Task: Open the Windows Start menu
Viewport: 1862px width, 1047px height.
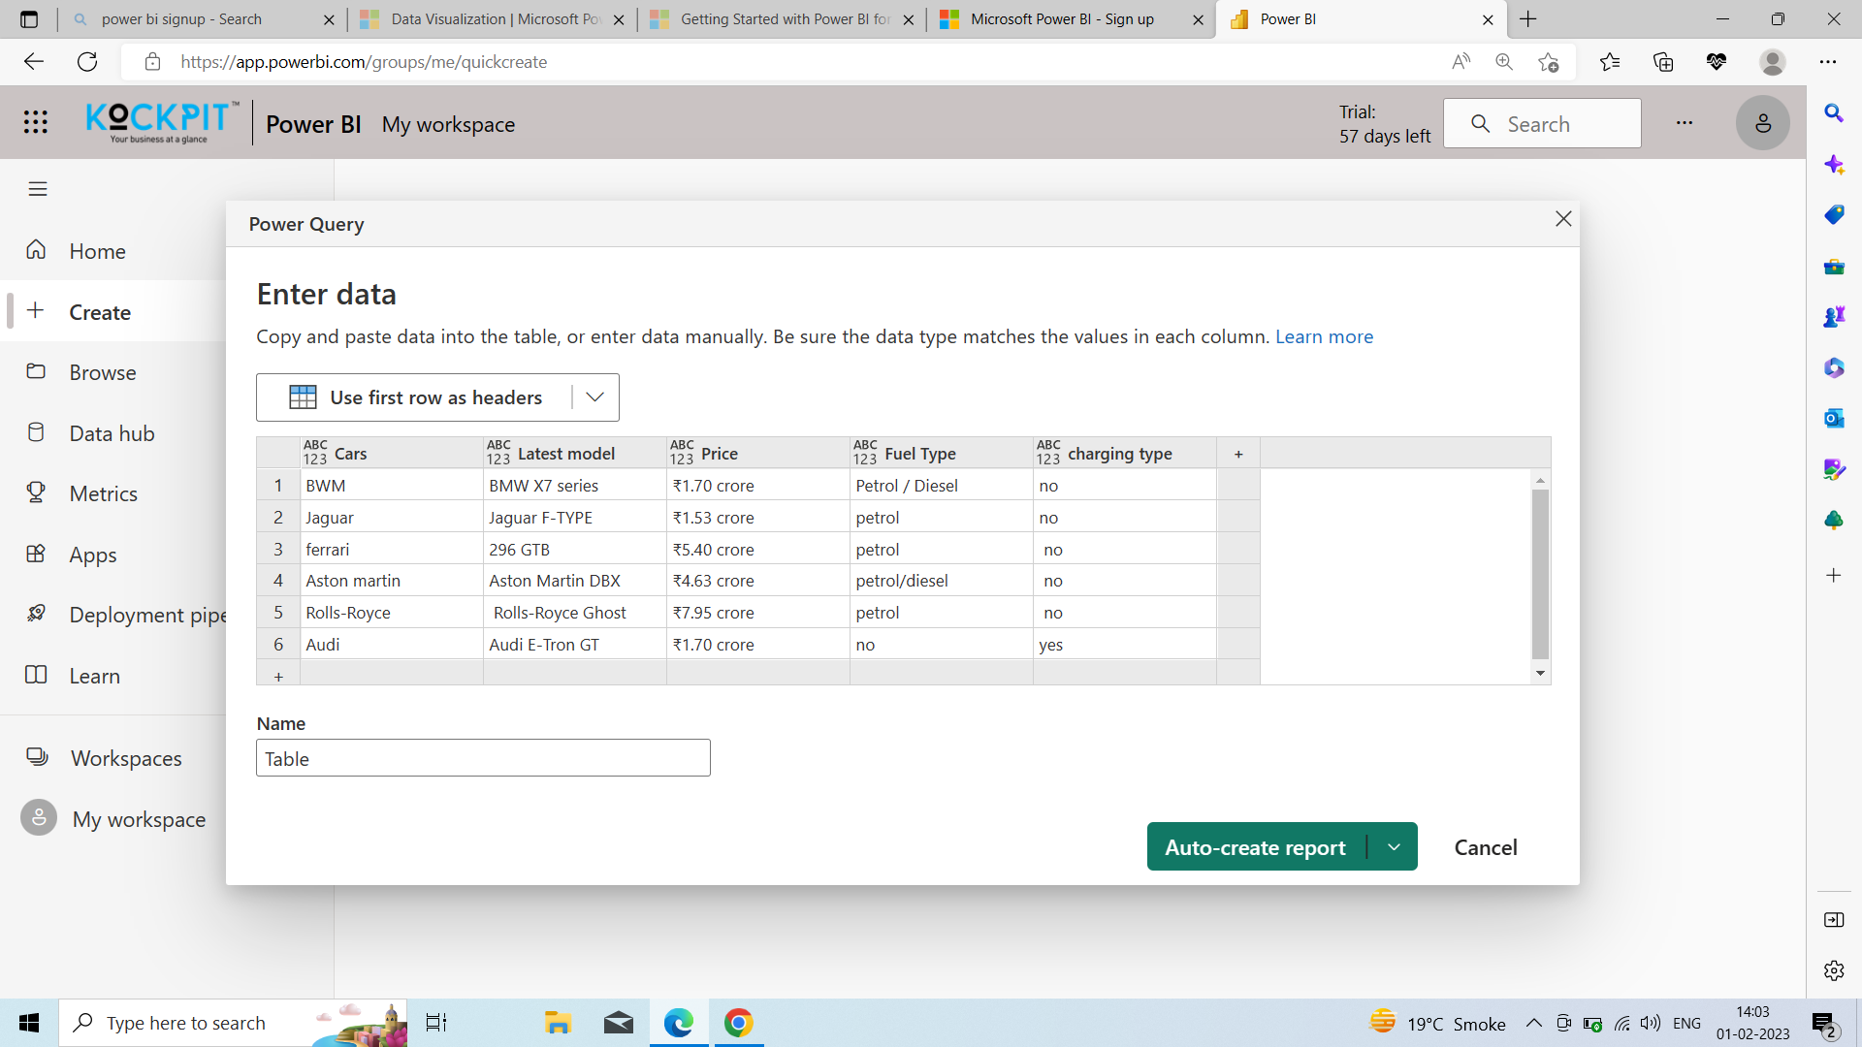Action: 29,1023
